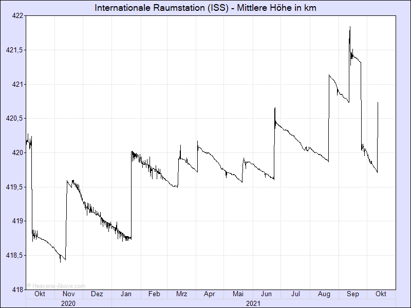Click the Jul month label
Image resolution: width=411 pixels, height=308 pixels.
[x=295, y=294]
